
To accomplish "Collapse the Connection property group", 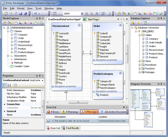I will [5, 104].
